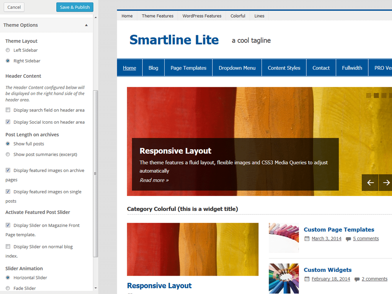Enable slider on normal blog index
This screenshot has width=392, height=294.
(8, 247)
